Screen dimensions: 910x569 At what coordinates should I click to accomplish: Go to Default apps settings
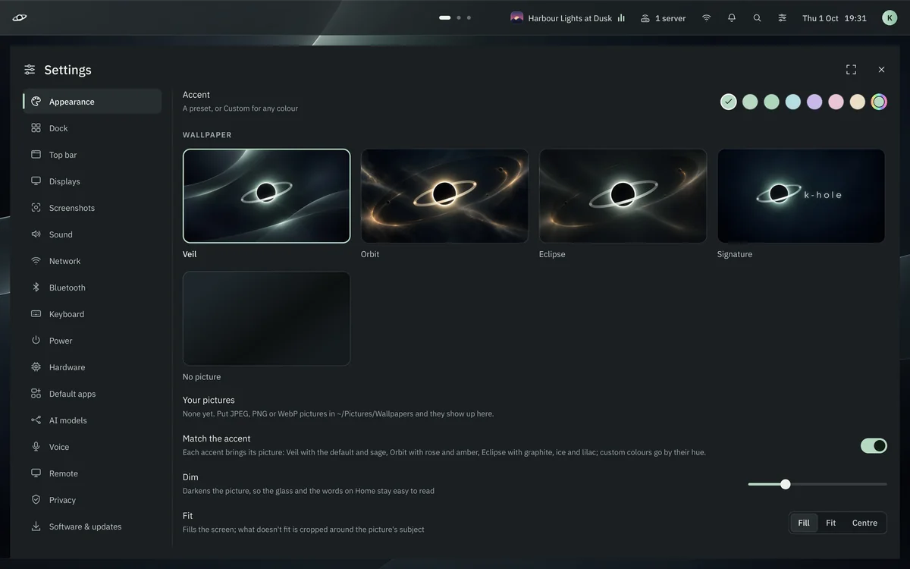click(92, 394)
